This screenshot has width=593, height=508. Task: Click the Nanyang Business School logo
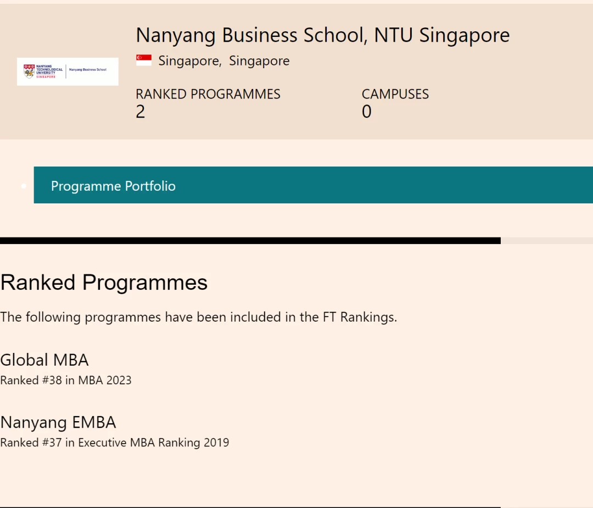coord(68,71)
